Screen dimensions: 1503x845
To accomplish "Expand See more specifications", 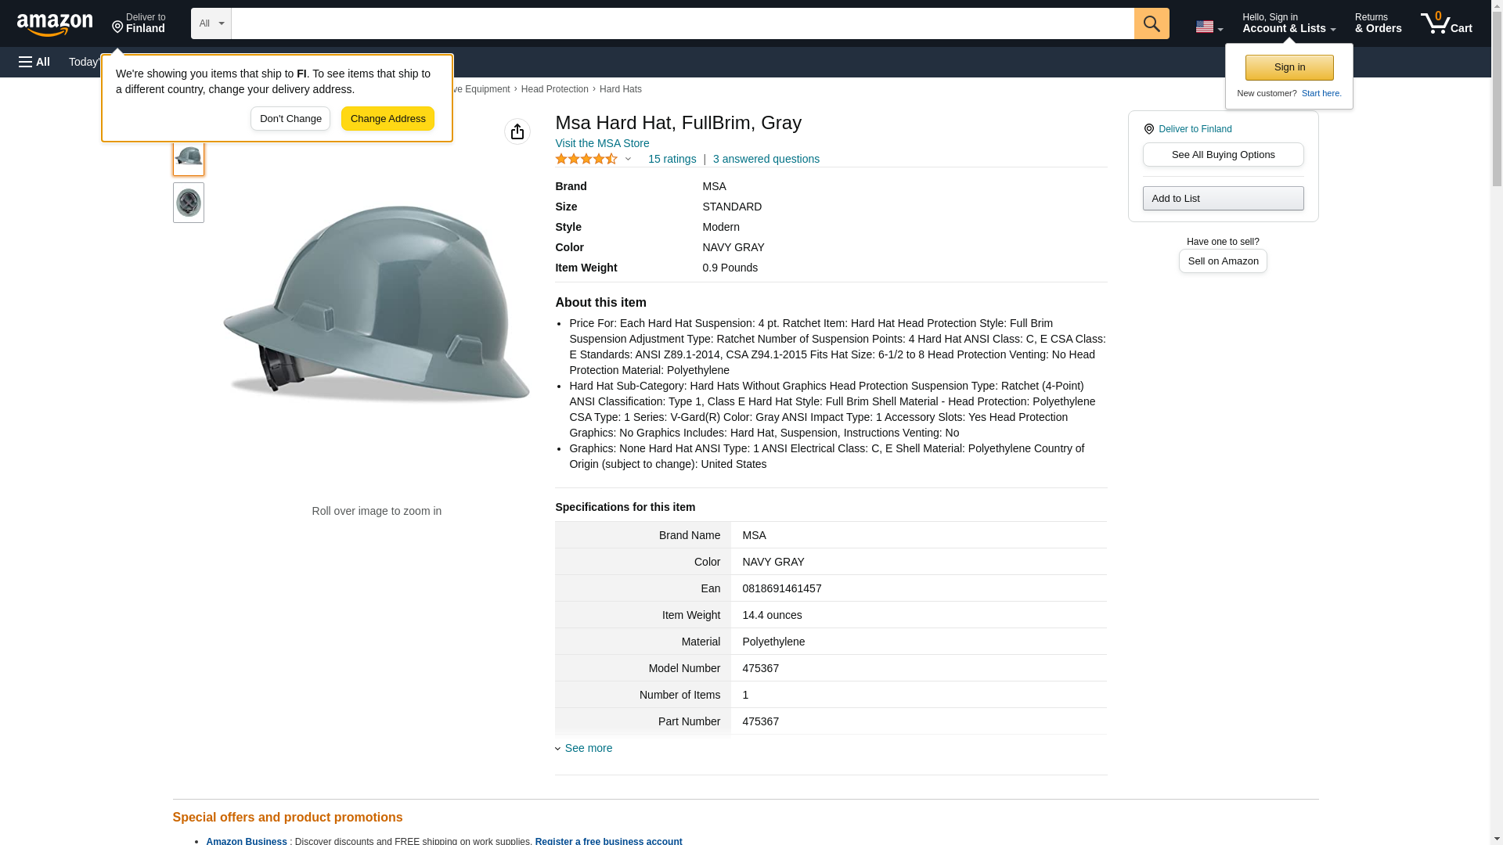I will click(x=588, y=748).
